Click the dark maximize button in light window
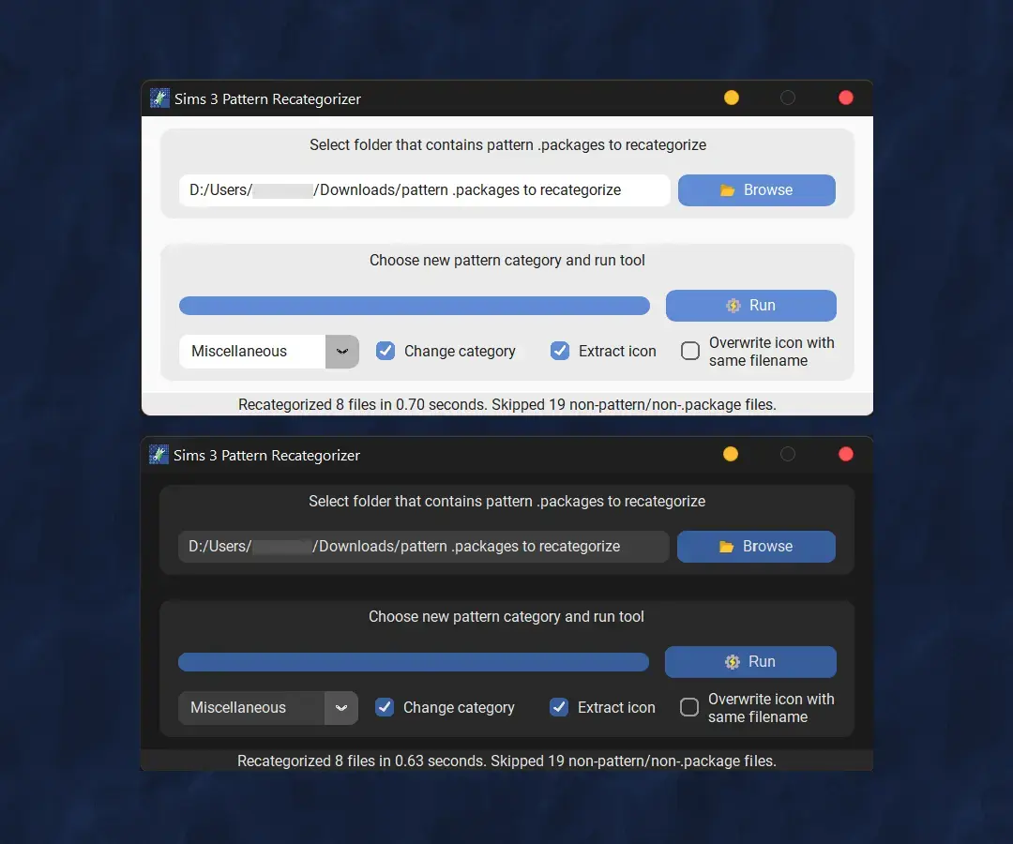 pos(788,98)
